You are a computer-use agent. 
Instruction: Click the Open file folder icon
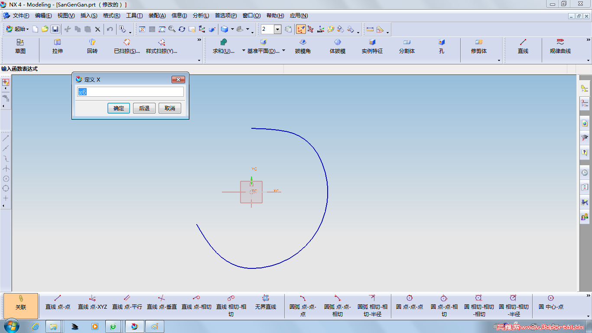tap(45, 29)
